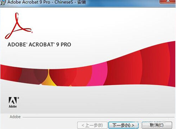Click the window title text
Viewport: 176px width, 129px height.
click(x=47, y=2)
